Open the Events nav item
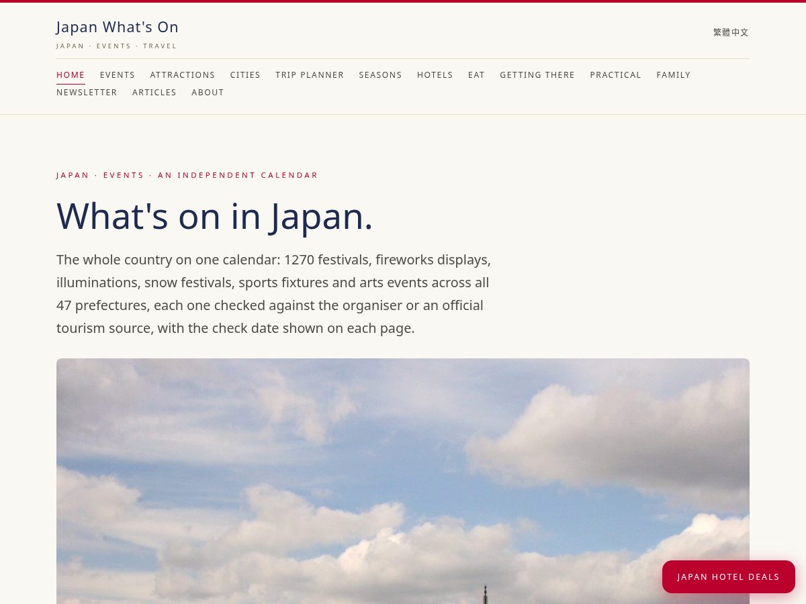The height and width of the screenshot is (604, 806). click(x=118, y=75)
